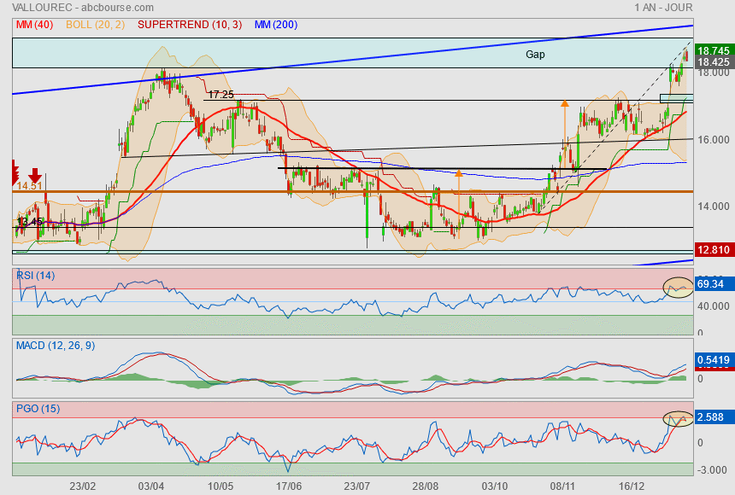Click the '1 AN - JOUR' period label

coord(663,8)
